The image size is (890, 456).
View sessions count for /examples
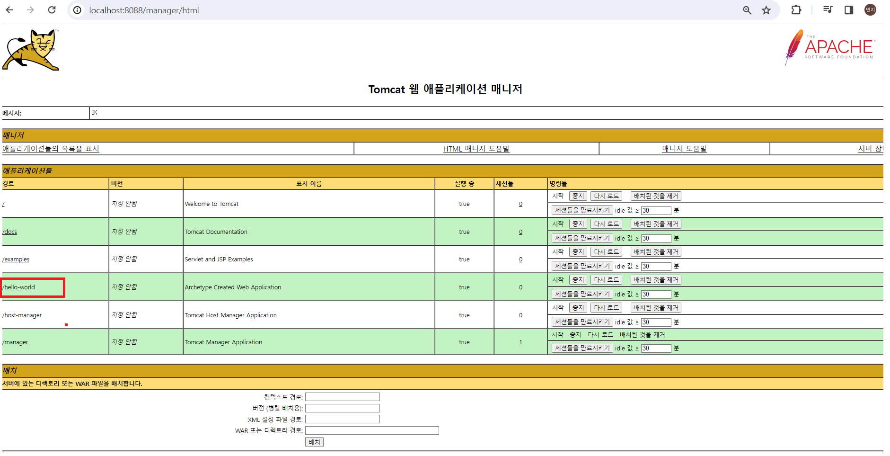pyautogui.click(x=520, y=259)
